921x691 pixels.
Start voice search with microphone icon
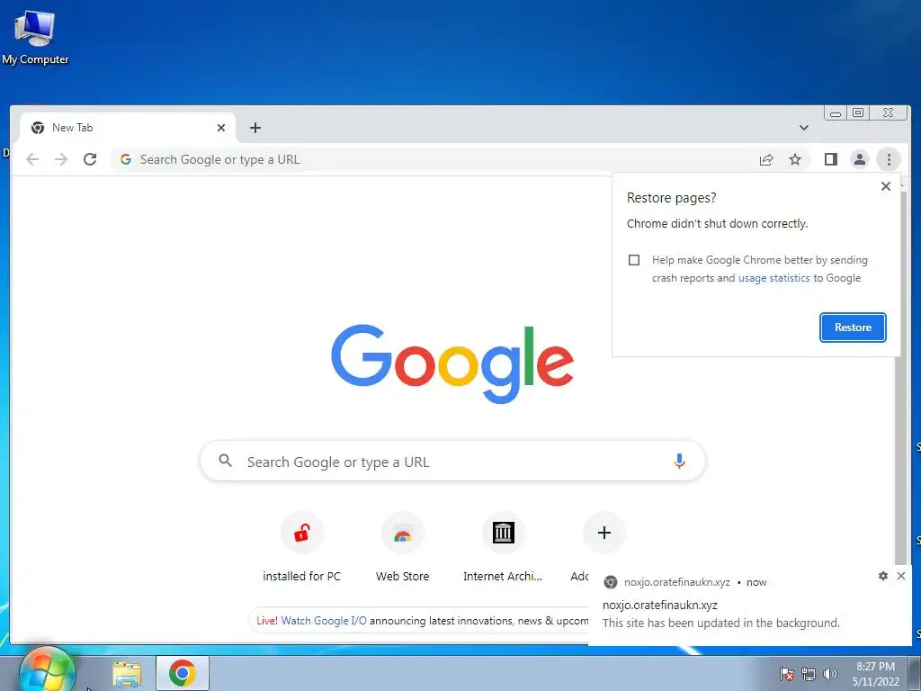[x=679, y=462]
